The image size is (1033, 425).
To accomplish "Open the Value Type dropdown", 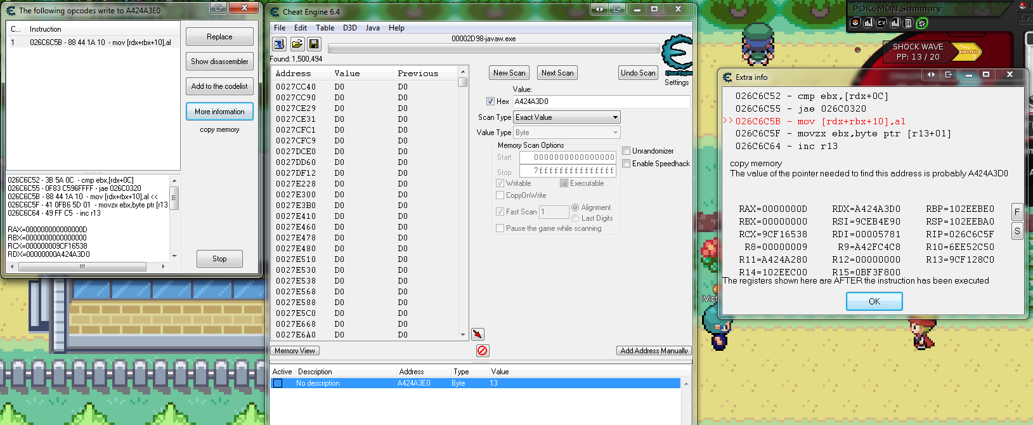I will tap(566, 133).
